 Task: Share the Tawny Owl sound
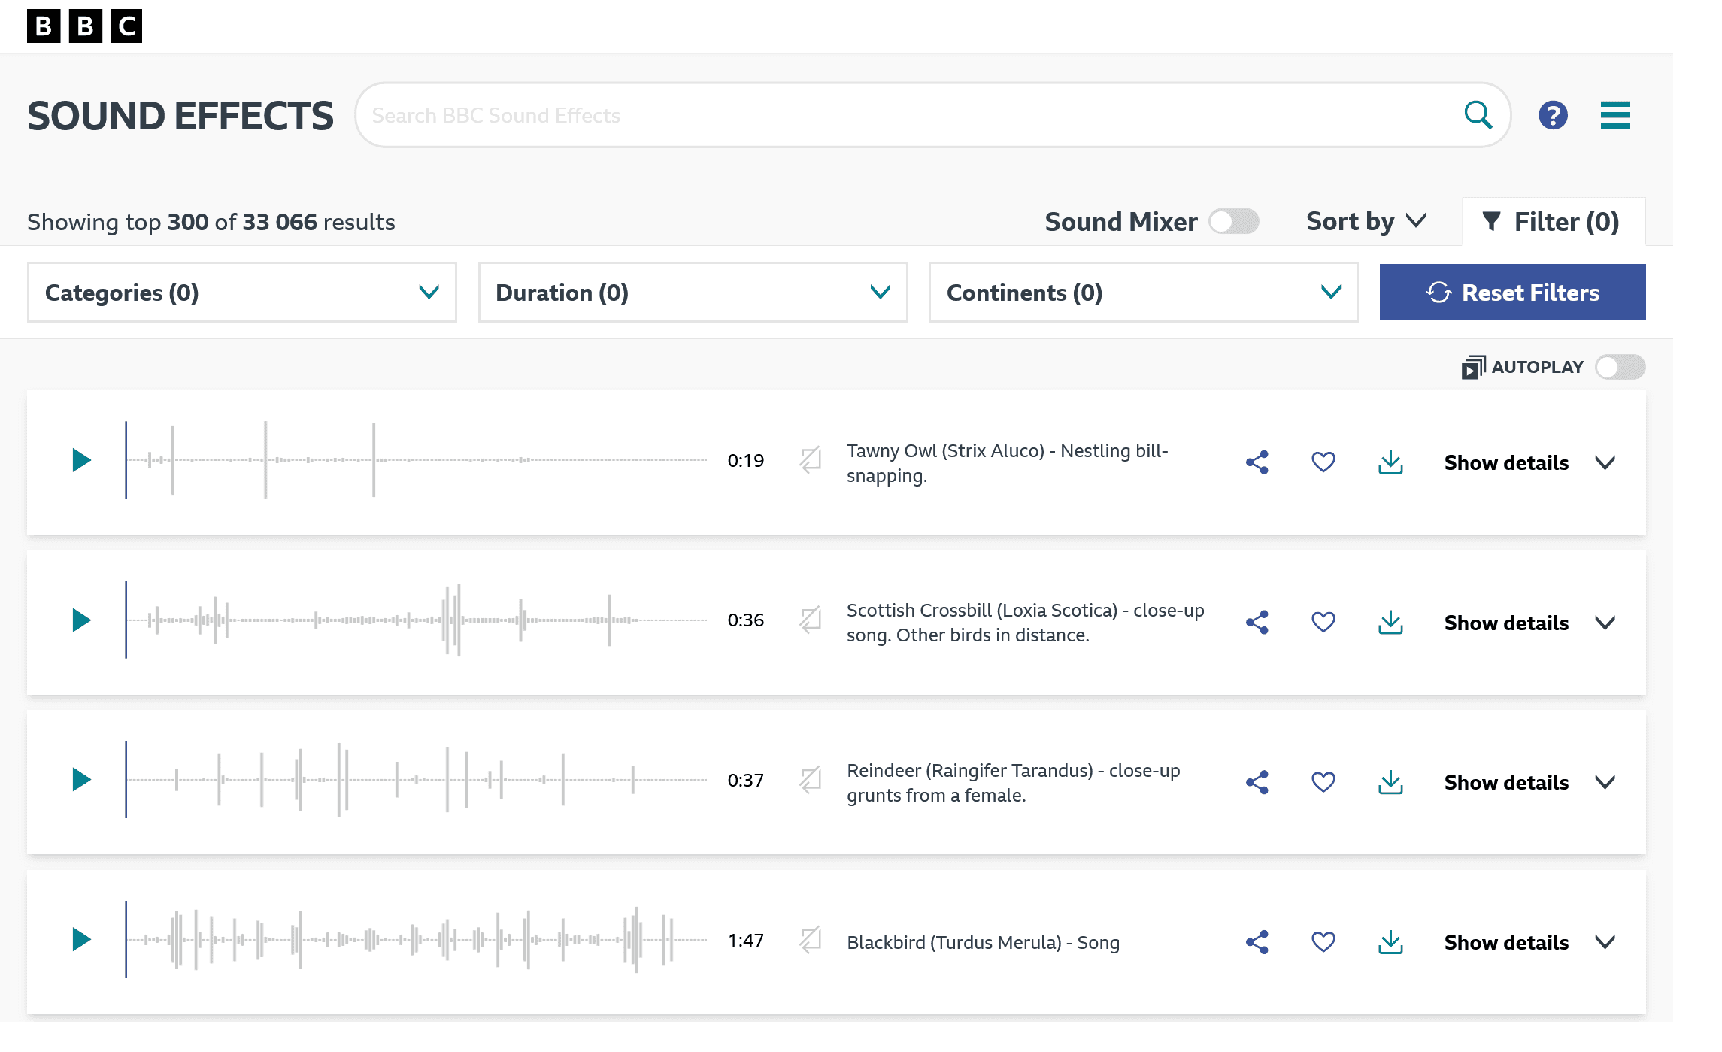[x=1257, y=462]
